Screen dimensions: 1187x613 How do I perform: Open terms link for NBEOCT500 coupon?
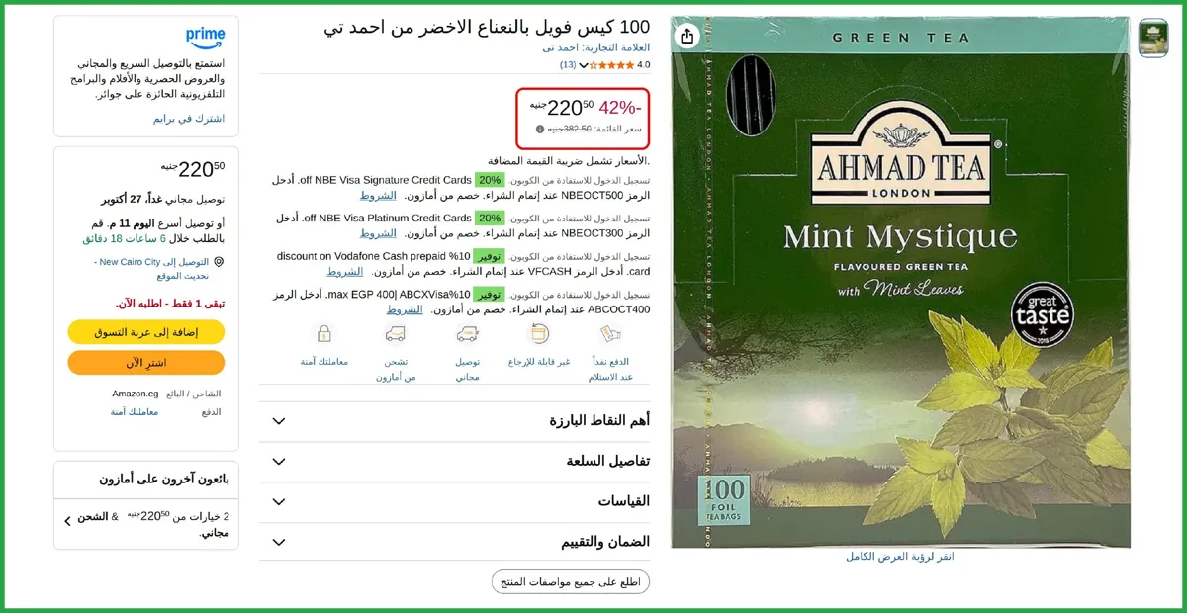[378, 196]
